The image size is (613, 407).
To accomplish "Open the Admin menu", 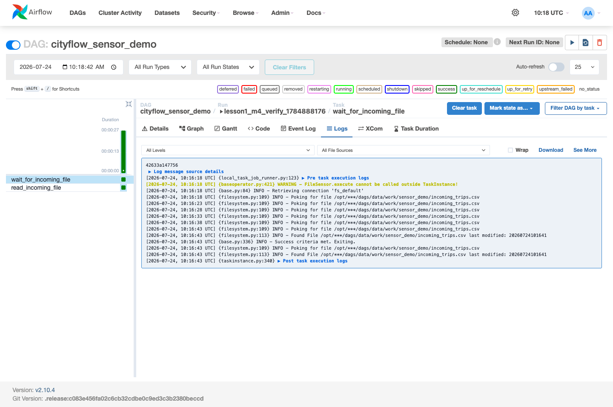I will point(283,13).
